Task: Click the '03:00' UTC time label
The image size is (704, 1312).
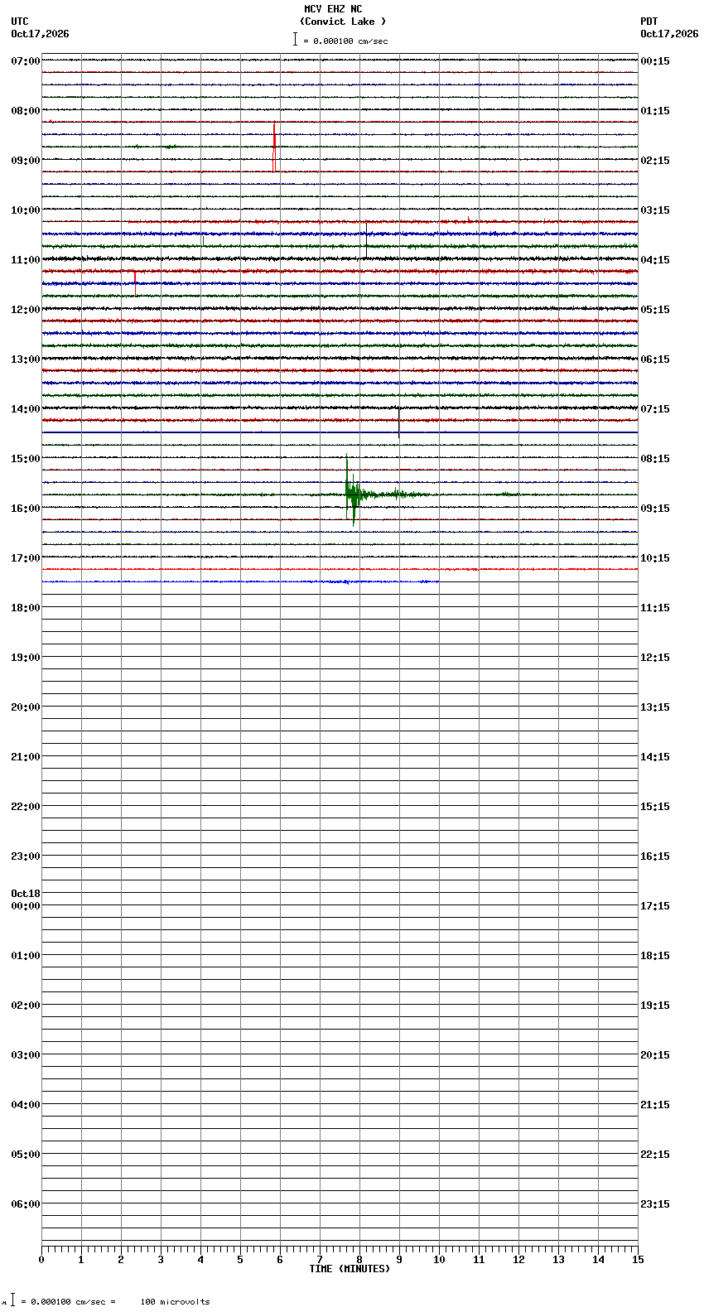Action: [26, 1055]
